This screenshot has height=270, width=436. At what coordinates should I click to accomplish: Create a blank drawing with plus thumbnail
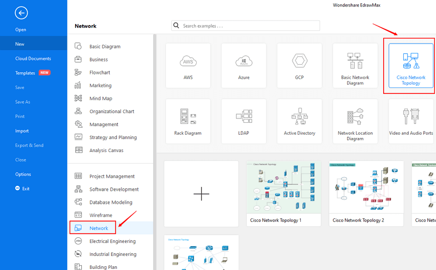(201, 193)
